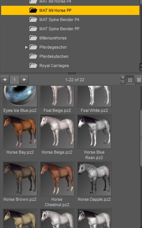The height and width of the screenshot is (228, 142).
Task: Go to next page arrow
Action: coord(24,80)
